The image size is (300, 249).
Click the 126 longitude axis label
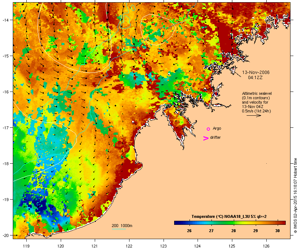[x=266, y=246]
